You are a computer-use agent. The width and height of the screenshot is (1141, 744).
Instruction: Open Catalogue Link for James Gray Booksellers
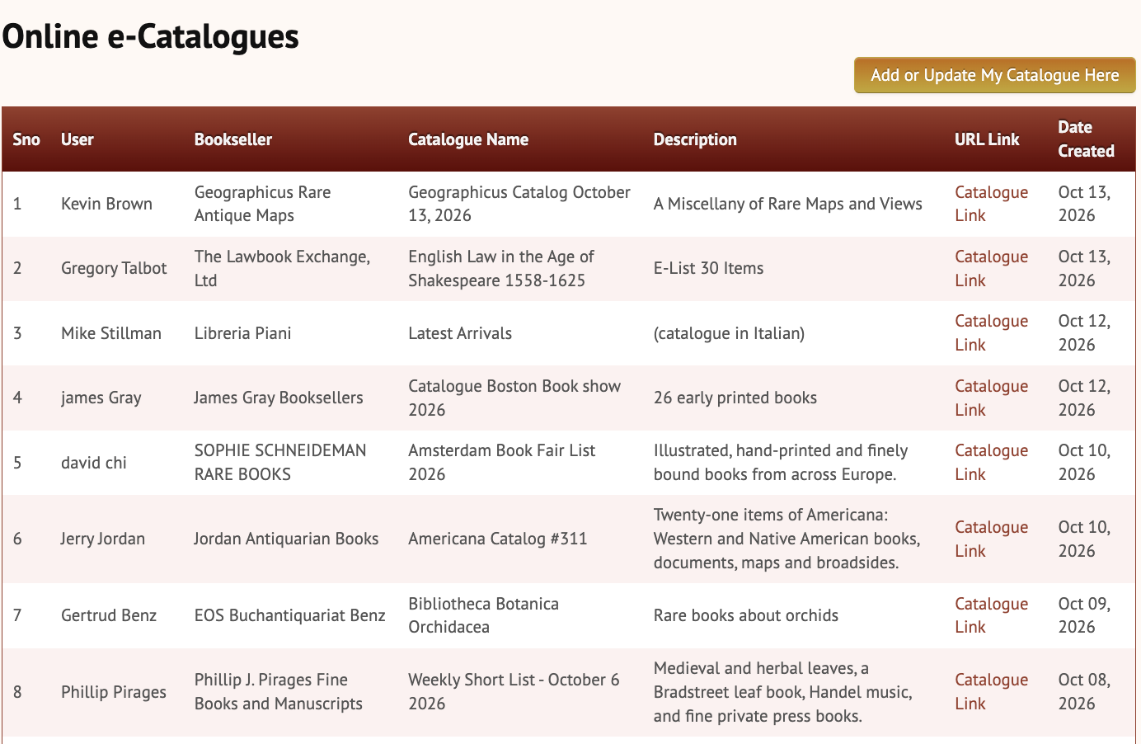tap(991, 398)
